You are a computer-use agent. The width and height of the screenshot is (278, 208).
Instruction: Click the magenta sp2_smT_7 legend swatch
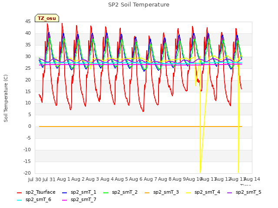[65, 200]
